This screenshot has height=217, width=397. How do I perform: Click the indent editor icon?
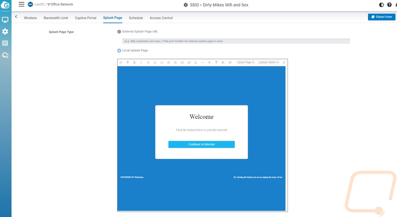click(x=175, y=63)
